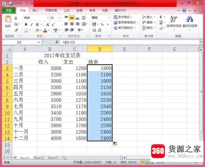
Task: Open the 文件 File tab
Action: 9,10
